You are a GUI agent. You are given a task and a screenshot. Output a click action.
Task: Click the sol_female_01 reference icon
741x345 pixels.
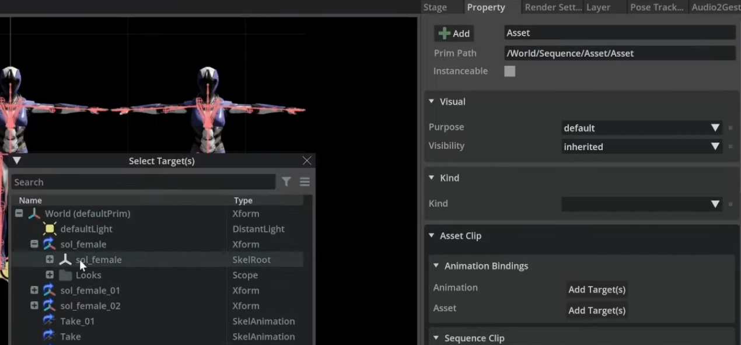click(50, 290)
